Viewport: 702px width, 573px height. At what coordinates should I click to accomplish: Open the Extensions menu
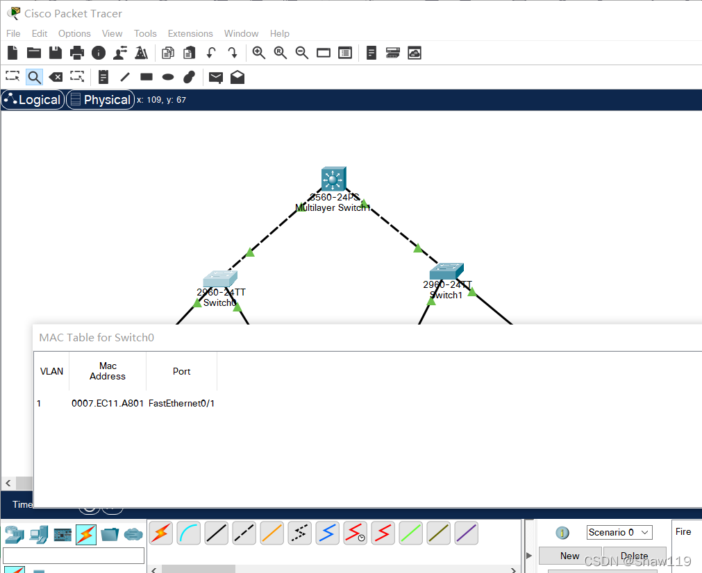coord(190,33)
